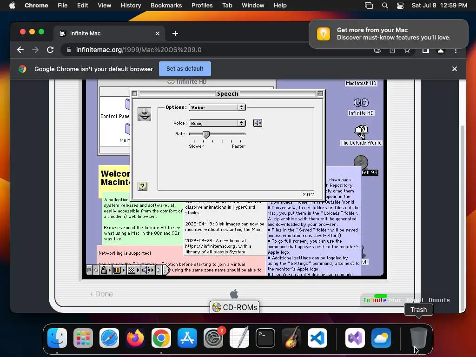This screenshot has width=476, height=357.
Task: Click the Speech window title bar
Action: [228, 93]
